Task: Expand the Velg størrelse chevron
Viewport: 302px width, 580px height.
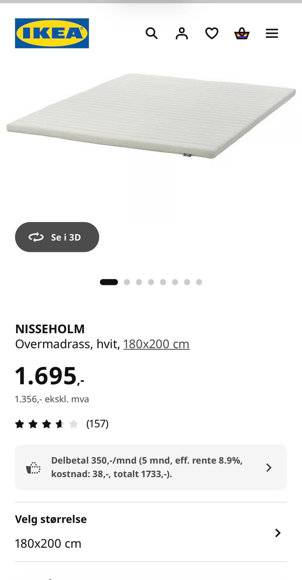Action: coord(277,533)
